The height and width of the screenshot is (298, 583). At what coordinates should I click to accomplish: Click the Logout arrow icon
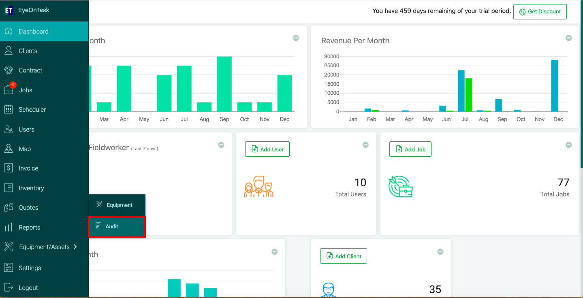click(9, 287)
